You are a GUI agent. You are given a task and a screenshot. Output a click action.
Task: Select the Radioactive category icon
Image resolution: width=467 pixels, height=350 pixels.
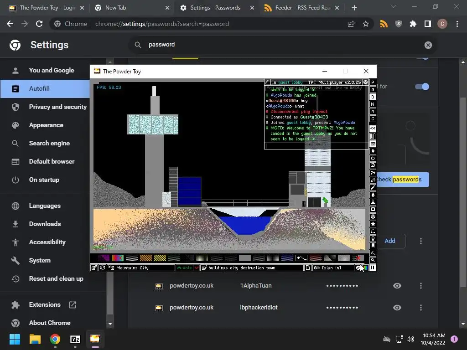tap(373, 216)
